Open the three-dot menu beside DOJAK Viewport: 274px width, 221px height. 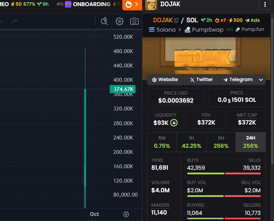(x=265, y=4)
